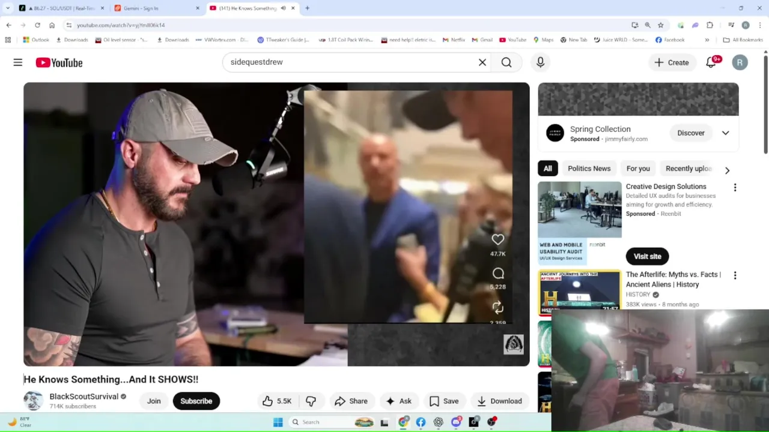Start voice search with the microphone
The height and width of the screenshot is (432, 769).
click(x=540, y=62)
